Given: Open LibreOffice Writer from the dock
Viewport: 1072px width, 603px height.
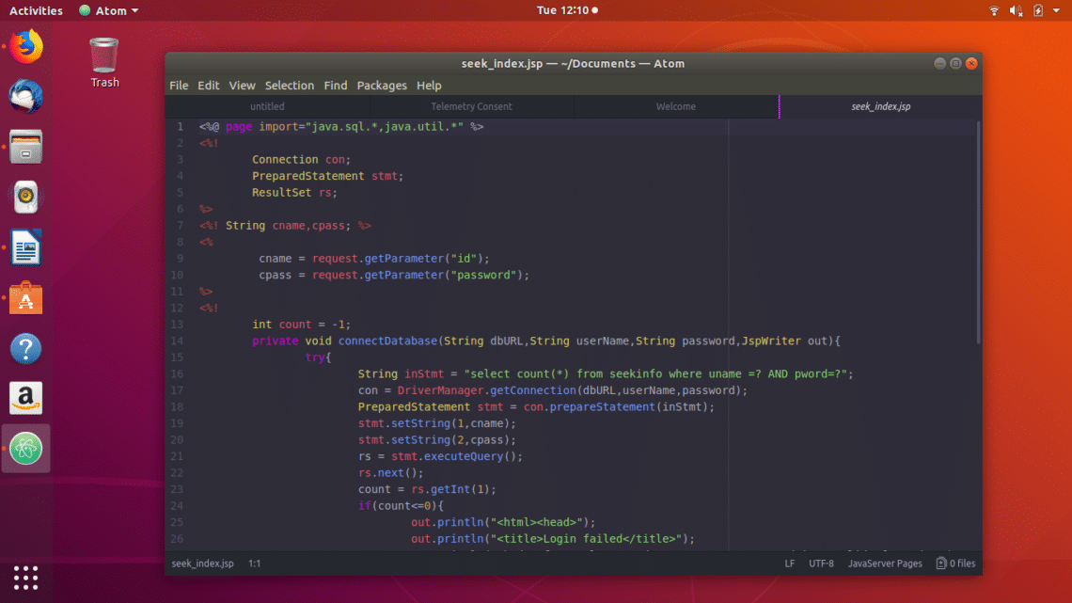Looking at the screenshot, I should coord(26,250).
